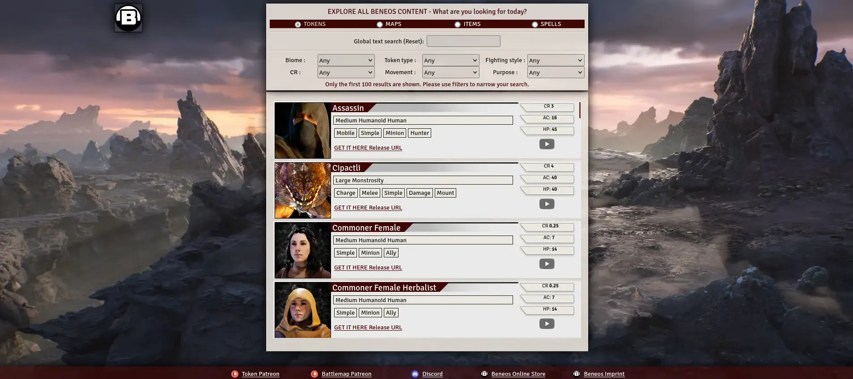Screen dimensions: 853x379
Task: Open the Purpose dropdown
Action: pyautogui.click(x=556, y=72)
